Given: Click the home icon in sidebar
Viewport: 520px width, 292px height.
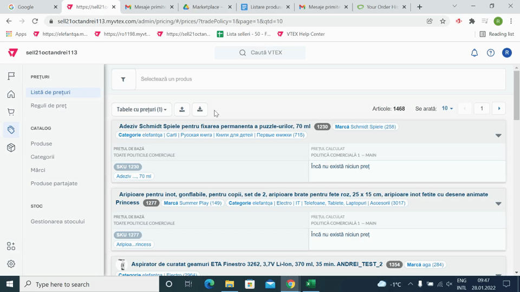Looking at the screenshot, I should (x=11, y=94).
